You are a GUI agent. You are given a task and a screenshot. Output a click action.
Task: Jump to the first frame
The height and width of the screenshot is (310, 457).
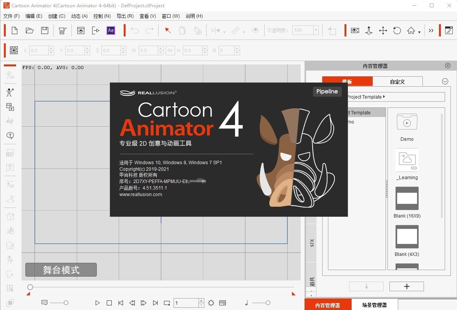pos(121,303)
